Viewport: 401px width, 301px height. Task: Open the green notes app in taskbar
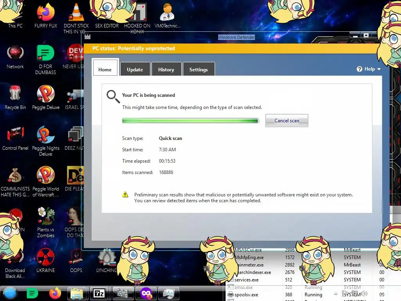coord(32,293)
